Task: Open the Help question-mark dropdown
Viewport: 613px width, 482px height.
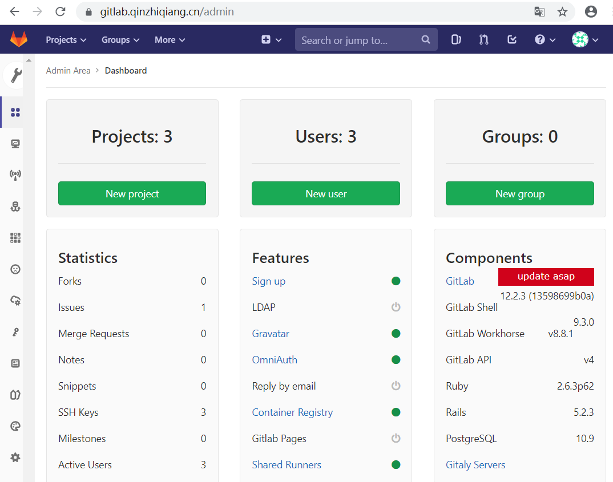Action: tap(545, 39)
